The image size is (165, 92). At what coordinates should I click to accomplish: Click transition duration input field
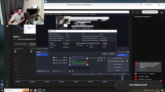click(101, 58)
